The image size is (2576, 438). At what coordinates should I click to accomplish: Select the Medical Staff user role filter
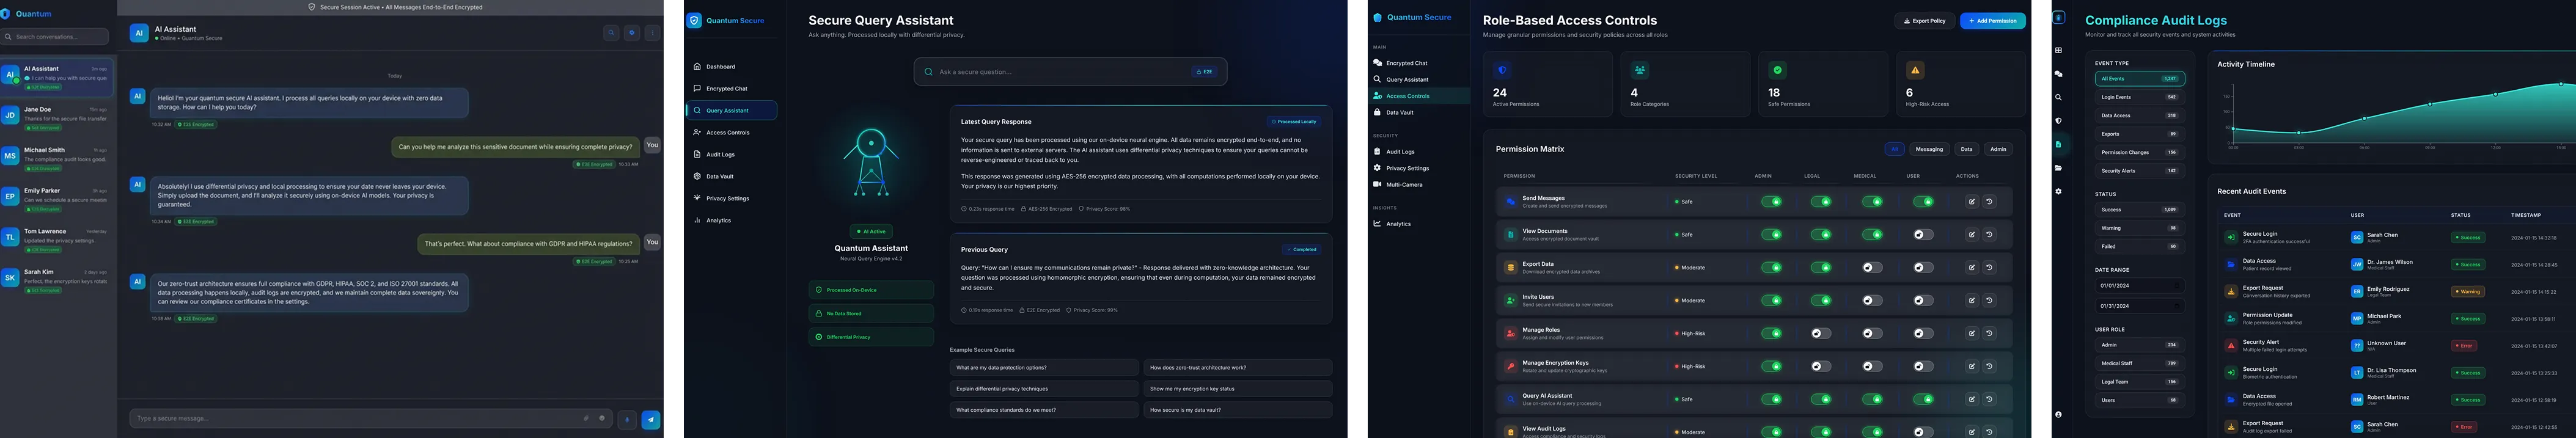(x=2139, y=364)
